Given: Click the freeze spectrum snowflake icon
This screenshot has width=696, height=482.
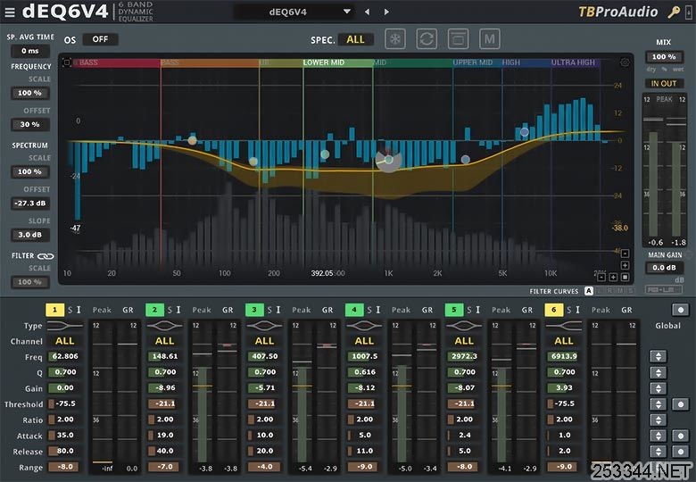Looking at the screenshot, I should (395, 39).
